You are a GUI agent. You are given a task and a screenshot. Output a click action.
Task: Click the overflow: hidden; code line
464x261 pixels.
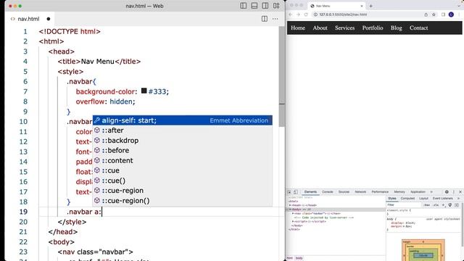click(105, 101)
